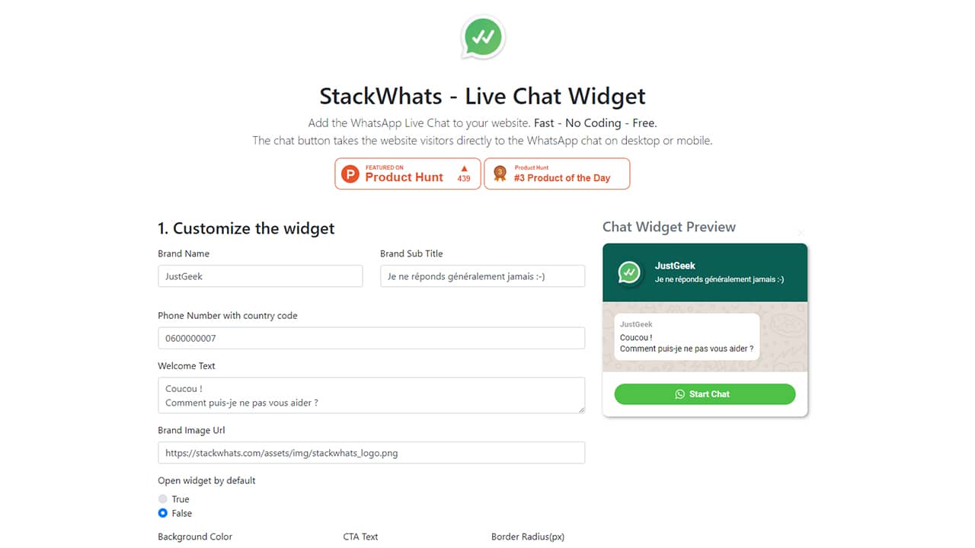975x548 pixels.
Task: Click the Start Chat green button
Action: coord(705,394)
